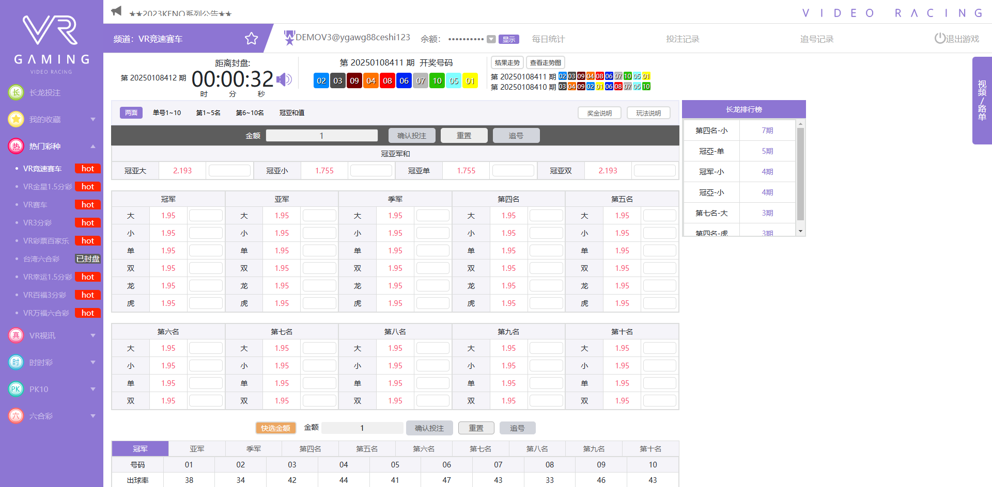Click the 退出游戏 power icon
This screenshot has height=487, width=992.
(x=939, y=39)
